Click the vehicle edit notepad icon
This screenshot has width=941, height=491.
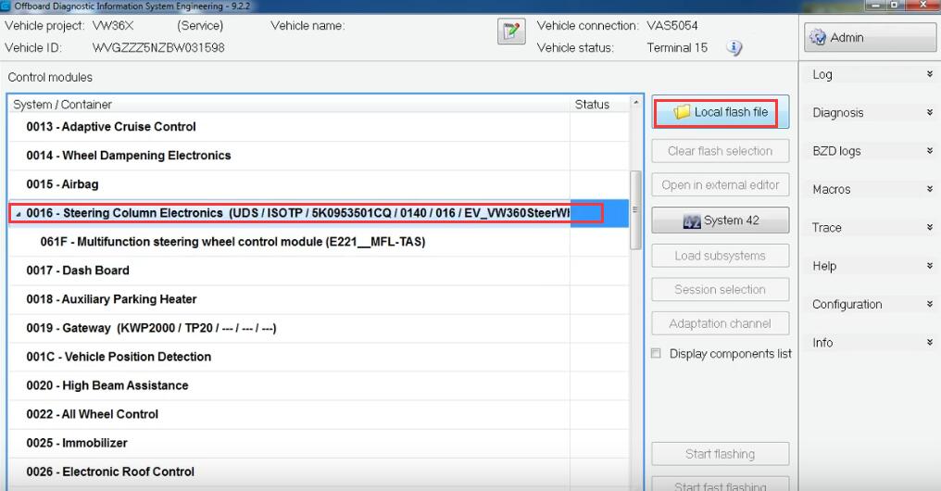pos(511,31)
